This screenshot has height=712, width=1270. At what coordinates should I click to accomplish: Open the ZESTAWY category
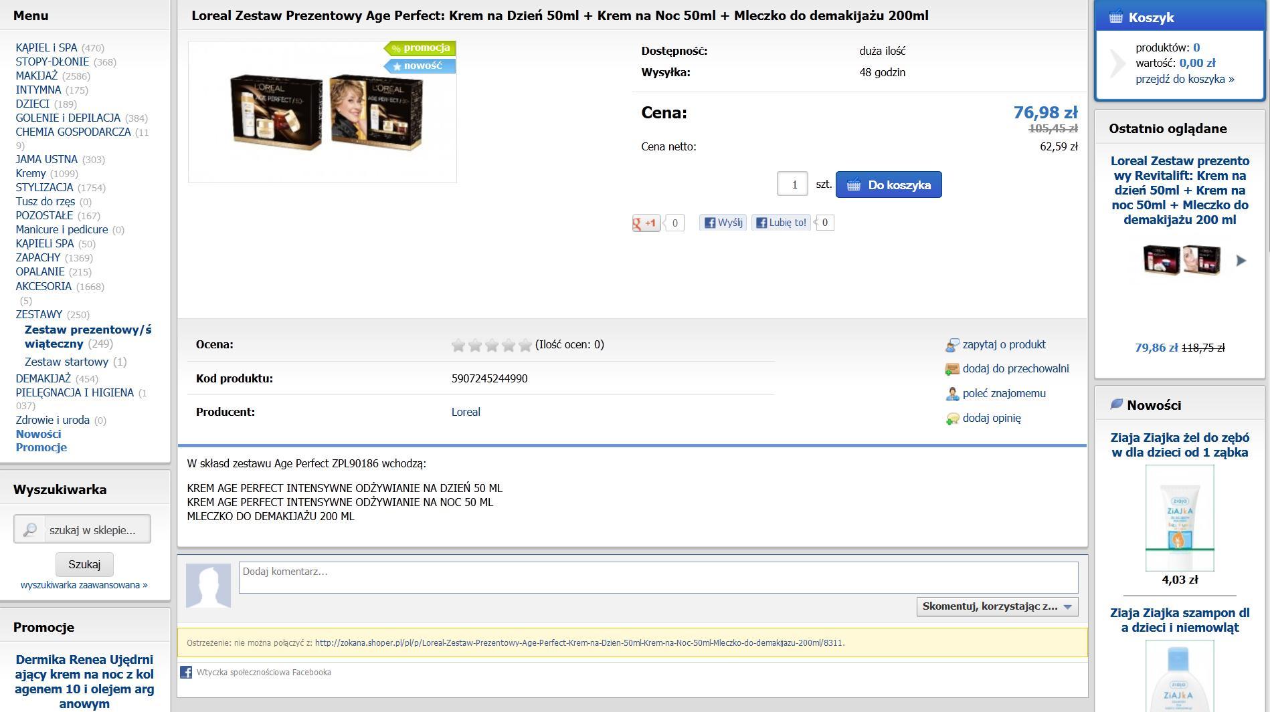[39, 314]
